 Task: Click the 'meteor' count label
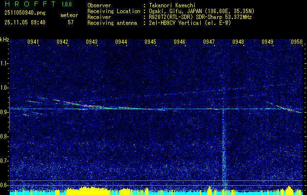pos(69,15)
